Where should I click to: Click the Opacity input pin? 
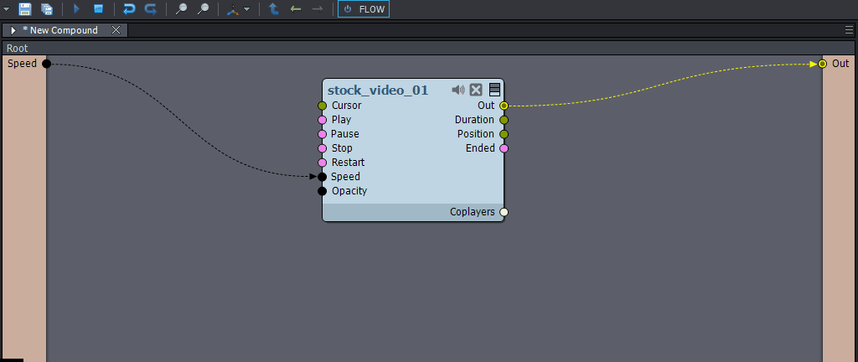click(x=323, y=191)
